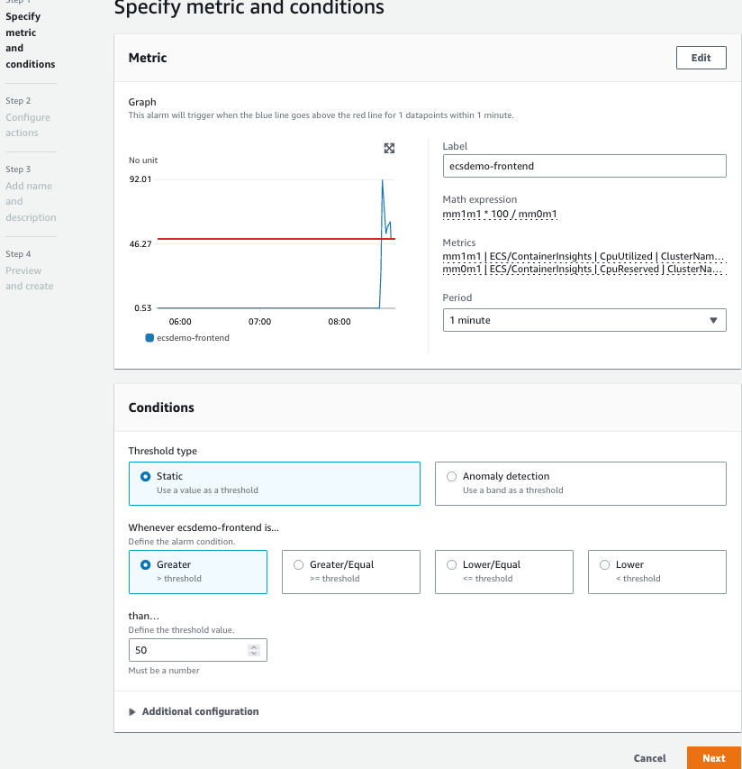Cancel the alarm creation
This screenshot has width=742, height=769.
click(x=649, y=757)
